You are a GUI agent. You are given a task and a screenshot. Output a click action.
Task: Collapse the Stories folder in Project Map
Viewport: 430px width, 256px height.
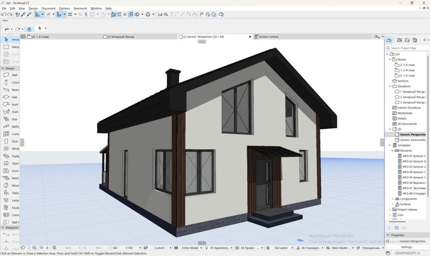(x=390, y=59)
